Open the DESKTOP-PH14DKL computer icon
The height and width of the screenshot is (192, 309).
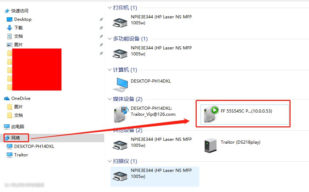120,85
